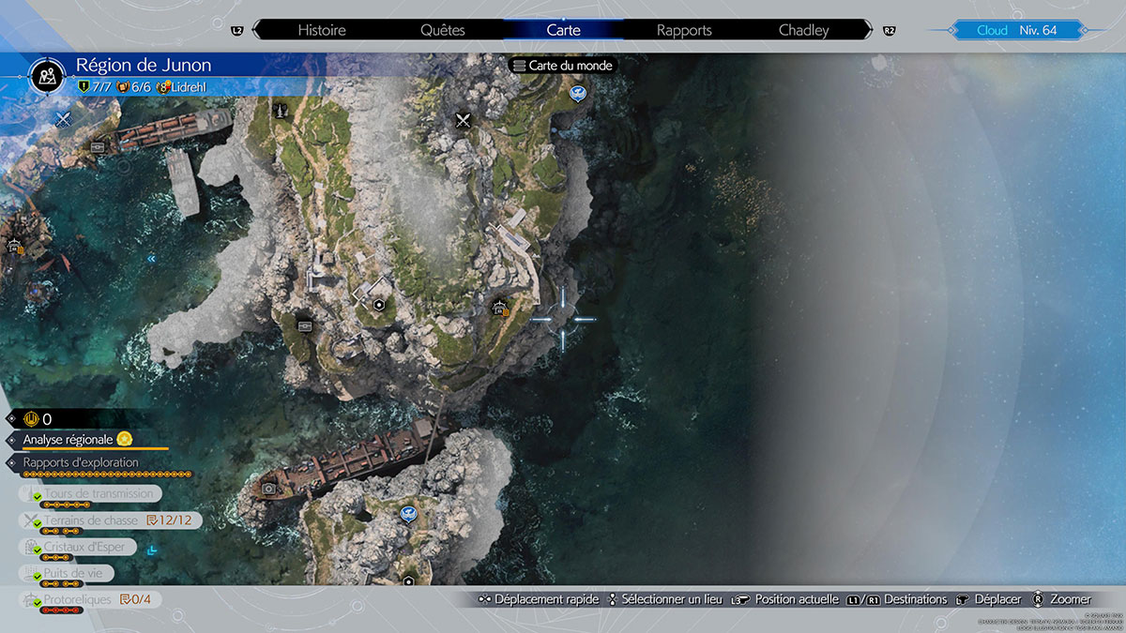The width and height of the screenshot is (1126, 633).
Task: Expand the Rapports d'exploration section
Action: [x=80, y=462]
